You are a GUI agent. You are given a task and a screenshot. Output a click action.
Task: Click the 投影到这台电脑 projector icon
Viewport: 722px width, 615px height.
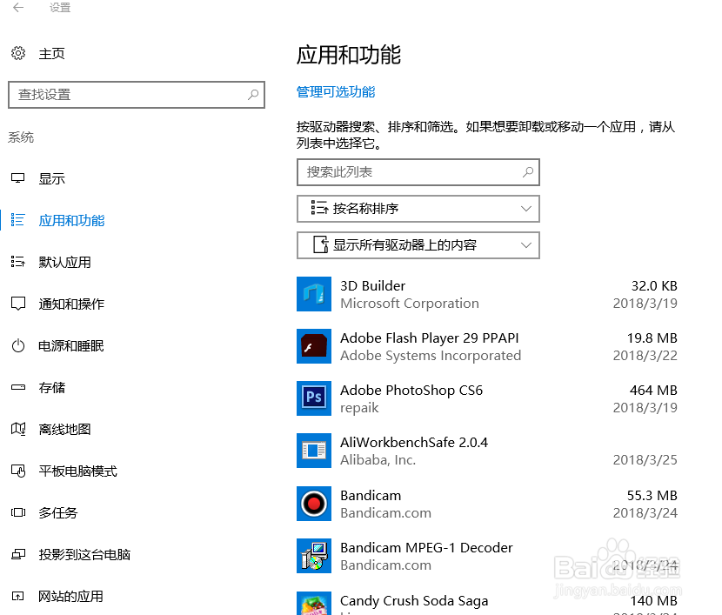click(x=18, y=554)
